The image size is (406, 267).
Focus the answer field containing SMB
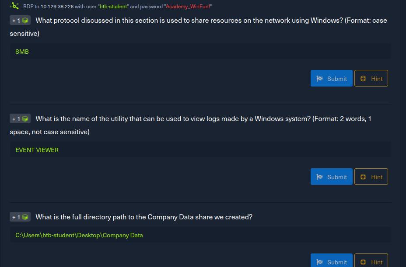click(200, 51)
